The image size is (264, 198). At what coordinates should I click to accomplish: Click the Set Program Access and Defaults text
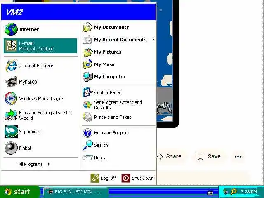118,105
